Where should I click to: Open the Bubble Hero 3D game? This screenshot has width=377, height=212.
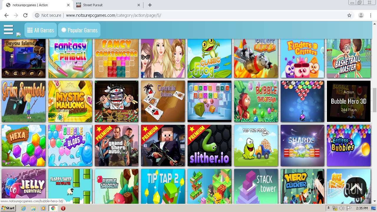coord(349,101)
